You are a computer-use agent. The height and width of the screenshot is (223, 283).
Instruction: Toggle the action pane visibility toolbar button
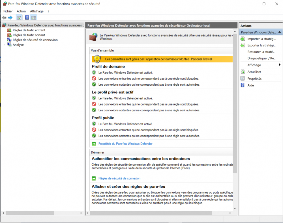pos(33,17)
